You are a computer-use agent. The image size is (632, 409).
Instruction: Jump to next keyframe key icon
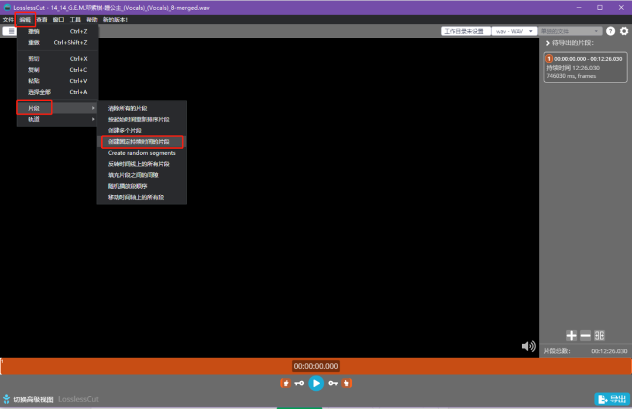333,383
